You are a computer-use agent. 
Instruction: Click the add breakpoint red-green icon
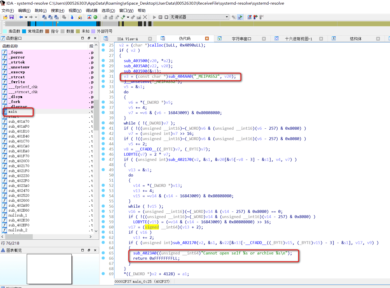click(256, 17)
